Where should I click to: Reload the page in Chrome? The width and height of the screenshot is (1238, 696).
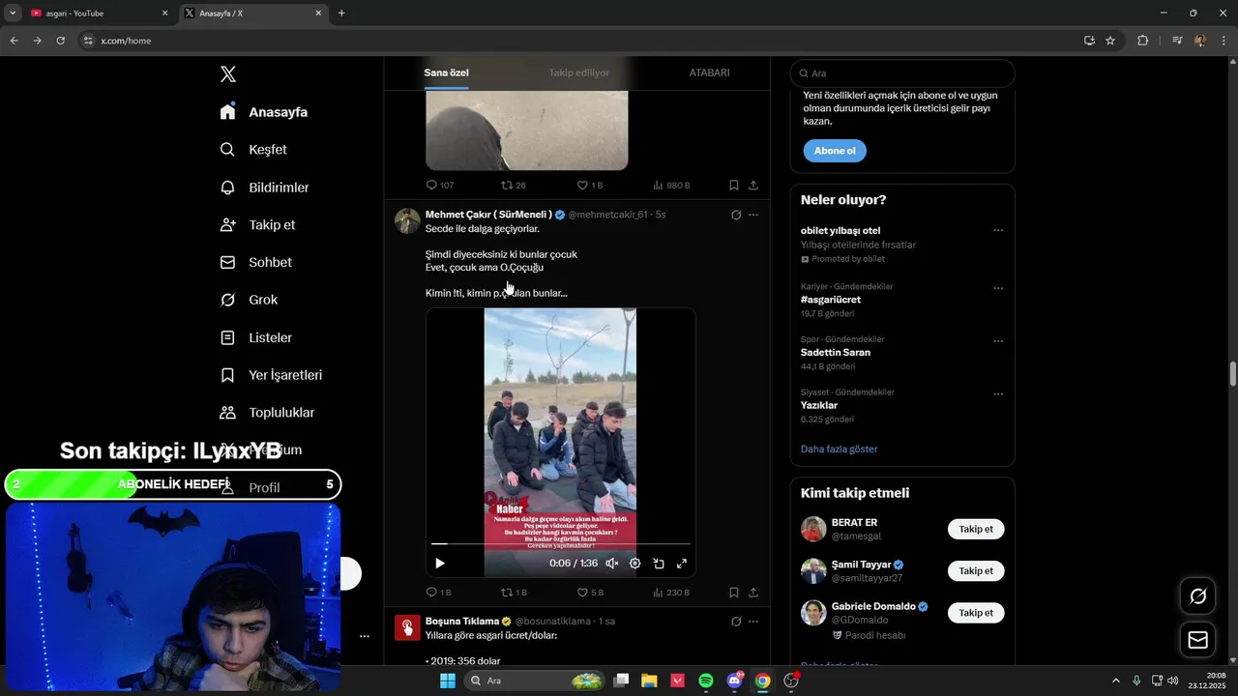pos(60,41)
